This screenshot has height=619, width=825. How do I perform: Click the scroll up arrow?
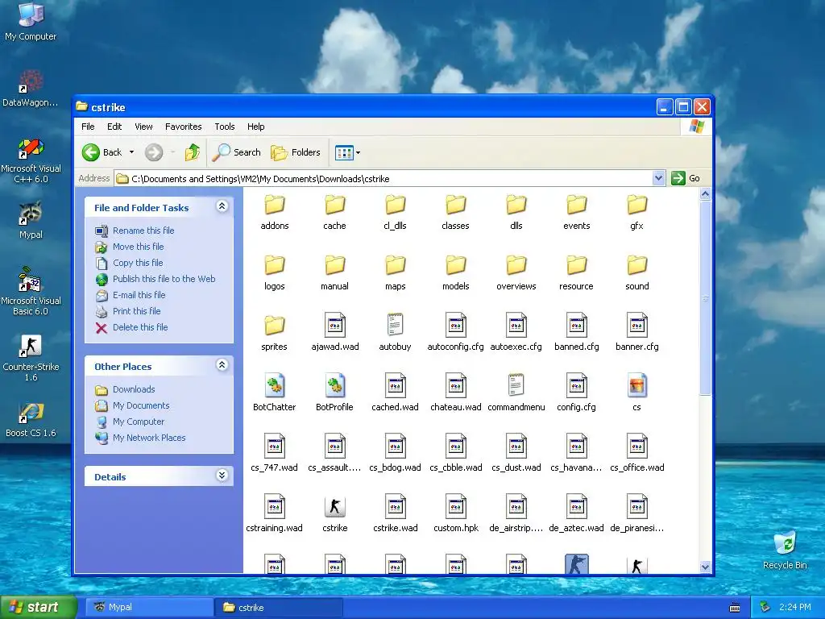[x=705, y=193]
